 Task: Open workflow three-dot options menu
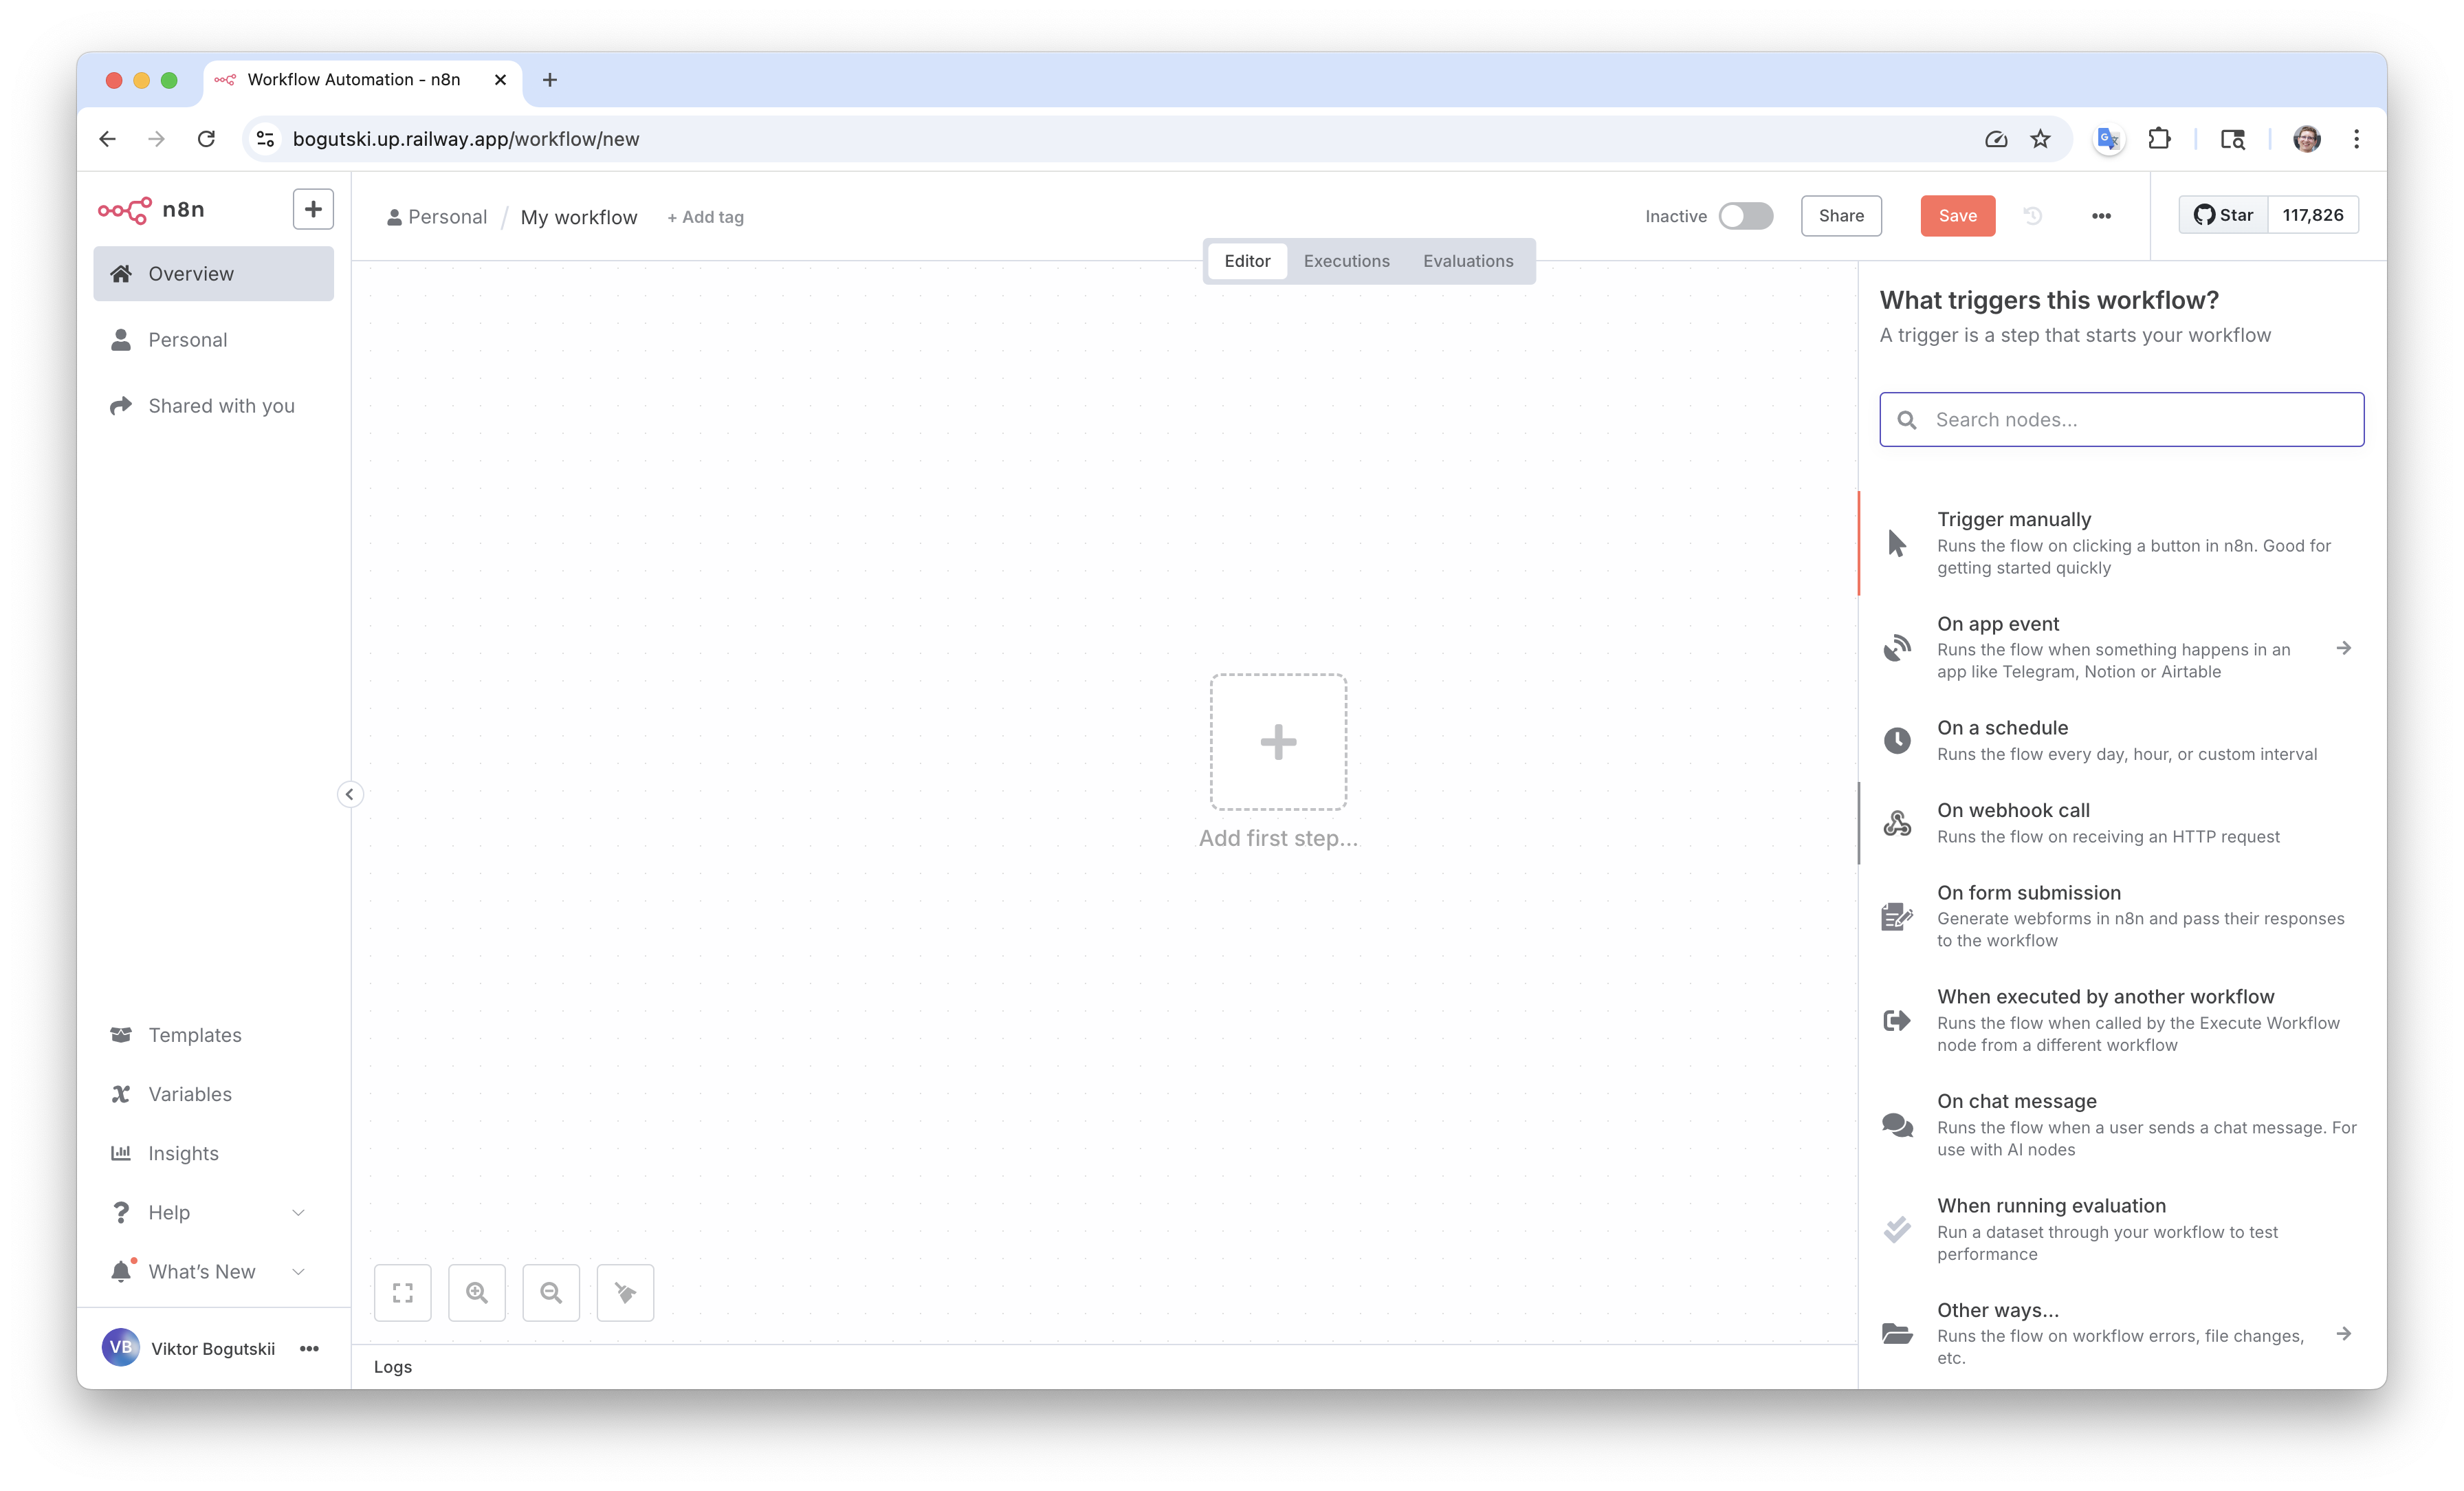(2101, 216)
